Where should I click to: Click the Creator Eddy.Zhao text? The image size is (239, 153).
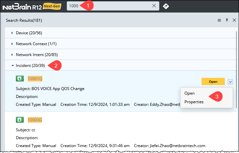[157, 105]
